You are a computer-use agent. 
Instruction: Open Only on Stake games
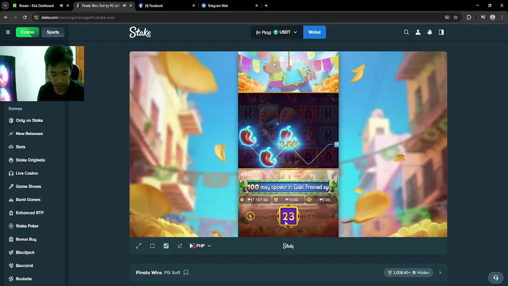29,120
